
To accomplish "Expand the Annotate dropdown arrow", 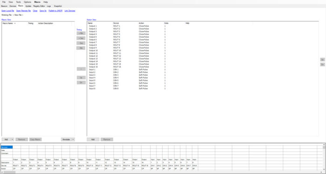I will coord(73,140).
